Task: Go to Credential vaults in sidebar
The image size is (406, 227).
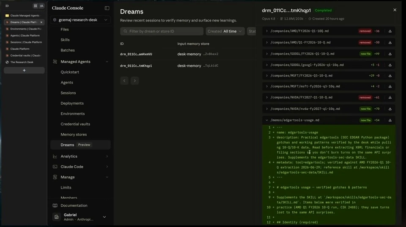Action: [x=75, y=124]
